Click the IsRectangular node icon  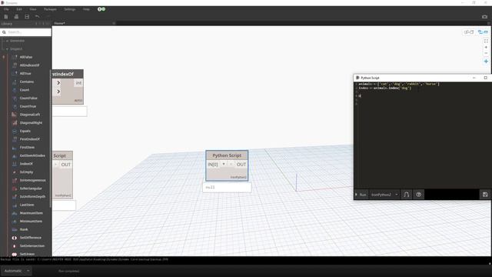click(15, 189)
